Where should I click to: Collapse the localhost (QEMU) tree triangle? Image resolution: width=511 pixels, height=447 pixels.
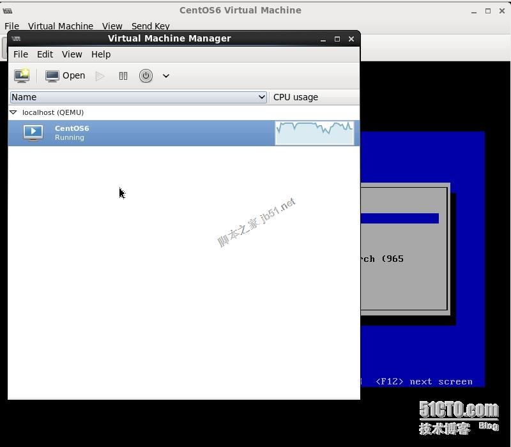13,112
